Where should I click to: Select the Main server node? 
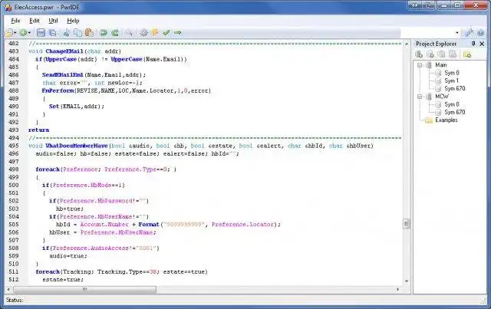point(441,65)
